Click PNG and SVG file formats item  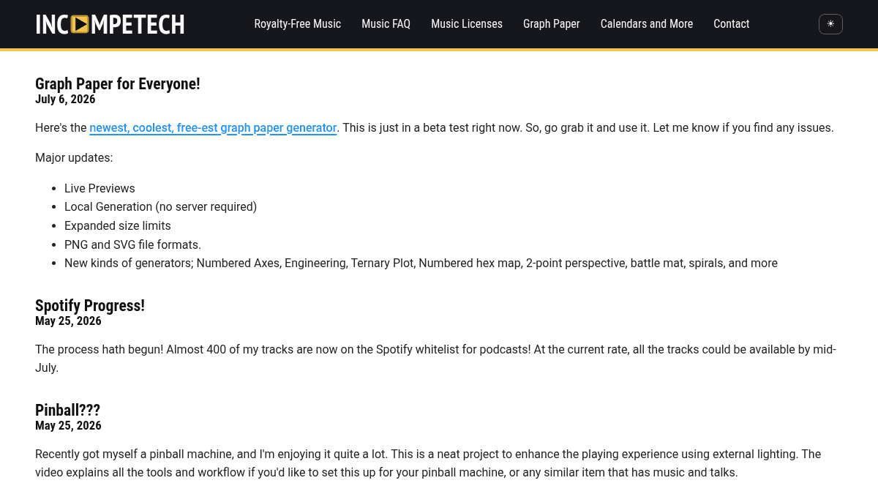click(132, 244)
